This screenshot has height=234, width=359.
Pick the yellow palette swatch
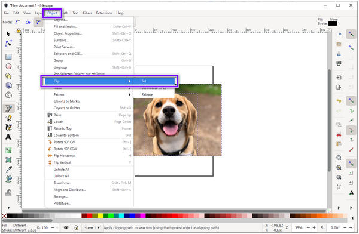(100, 215)
